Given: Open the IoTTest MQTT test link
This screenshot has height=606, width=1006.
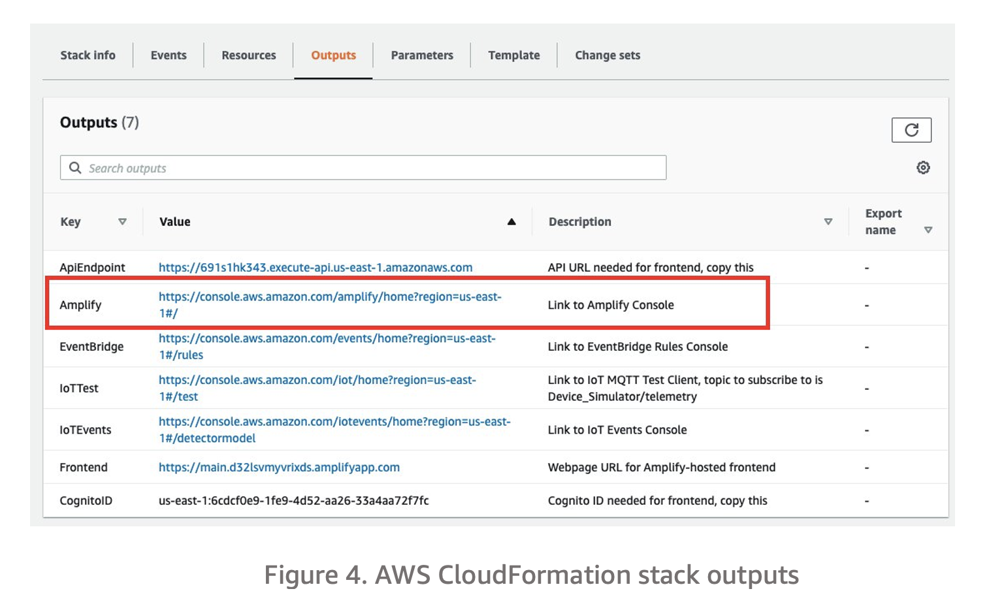Looking at the screenshot, I should click(317, 380).
